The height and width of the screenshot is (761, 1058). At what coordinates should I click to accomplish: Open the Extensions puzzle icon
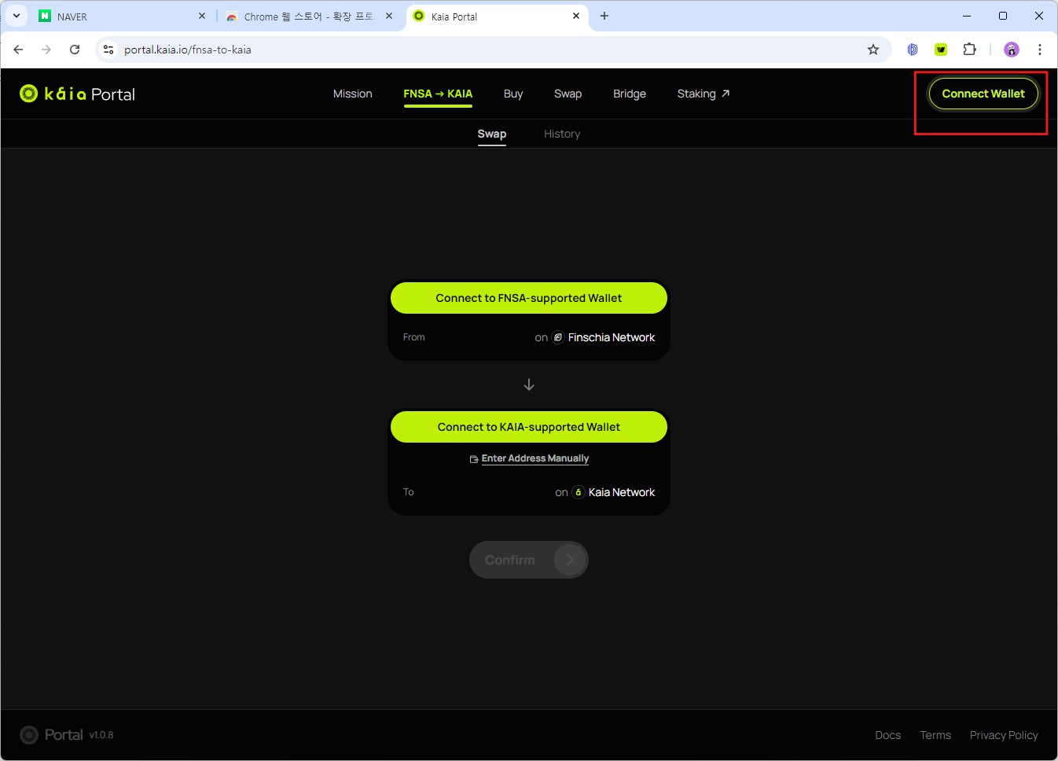(970, 50)
